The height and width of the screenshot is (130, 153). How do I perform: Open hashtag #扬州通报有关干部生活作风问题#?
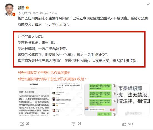44,73
